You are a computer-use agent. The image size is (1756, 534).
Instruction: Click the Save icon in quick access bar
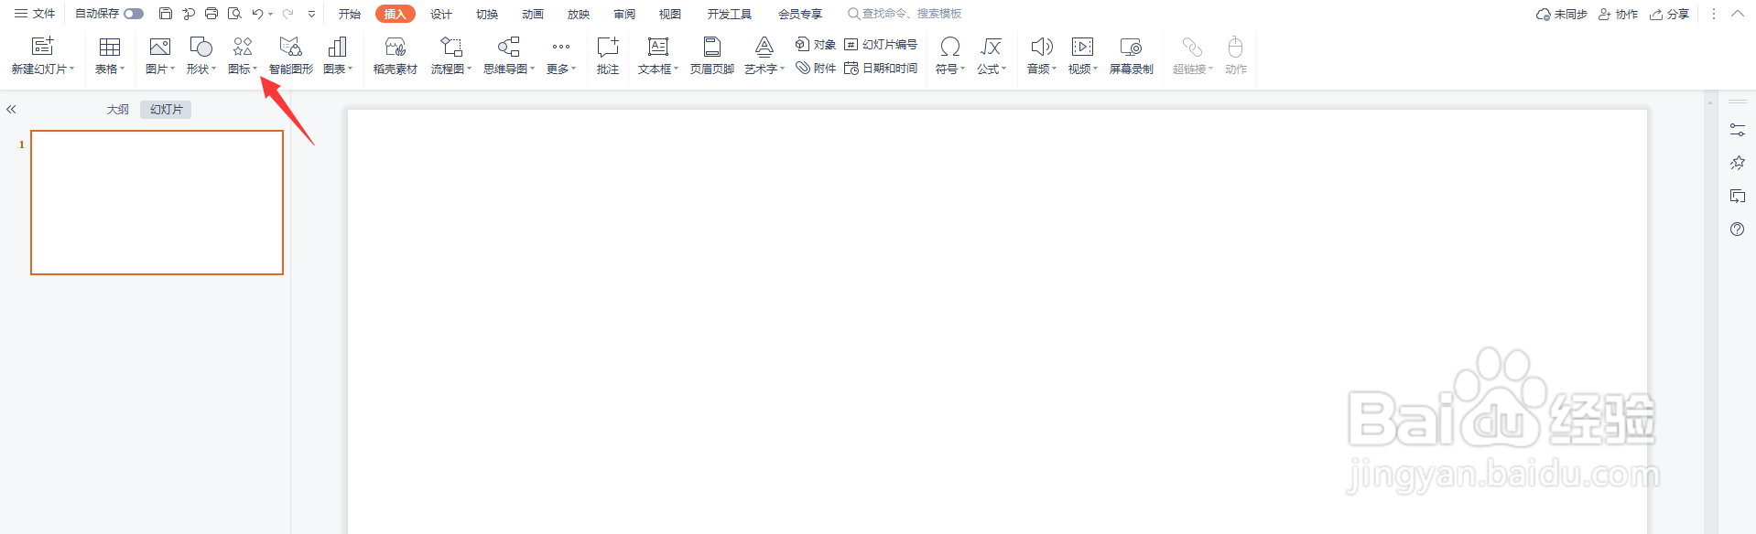pos(166,14)
